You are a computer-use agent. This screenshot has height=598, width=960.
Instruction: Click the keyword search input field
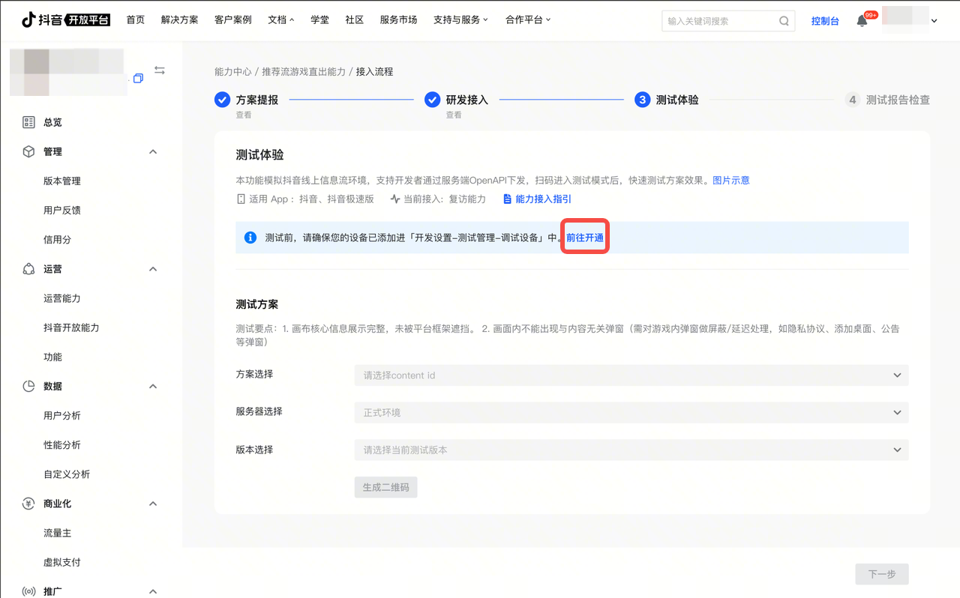tap(718, 21)
